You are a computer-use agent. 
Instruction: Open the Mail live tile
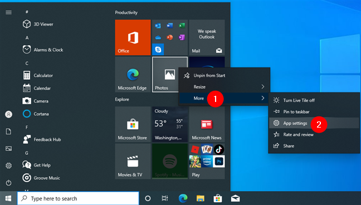point(207,37)
